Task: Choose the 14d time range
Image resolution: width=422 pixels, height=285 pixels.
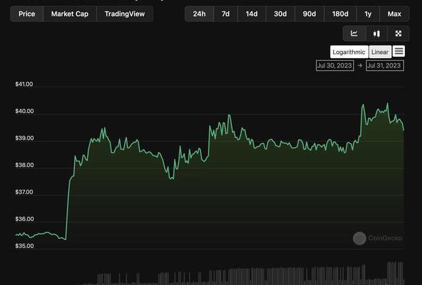Action: point(252,14)
